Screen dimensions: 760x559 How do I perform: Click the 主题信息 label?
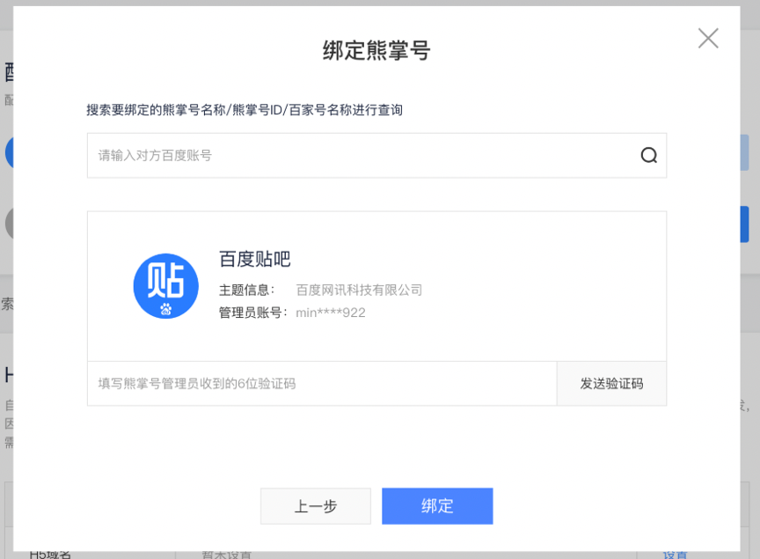pos(246,291)
